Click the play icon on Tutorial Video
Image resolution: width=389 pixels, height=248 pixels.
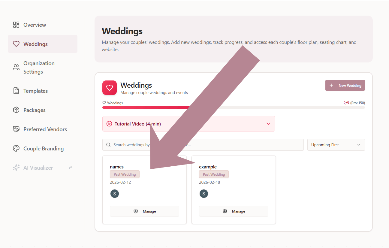[x=109, y=124]
